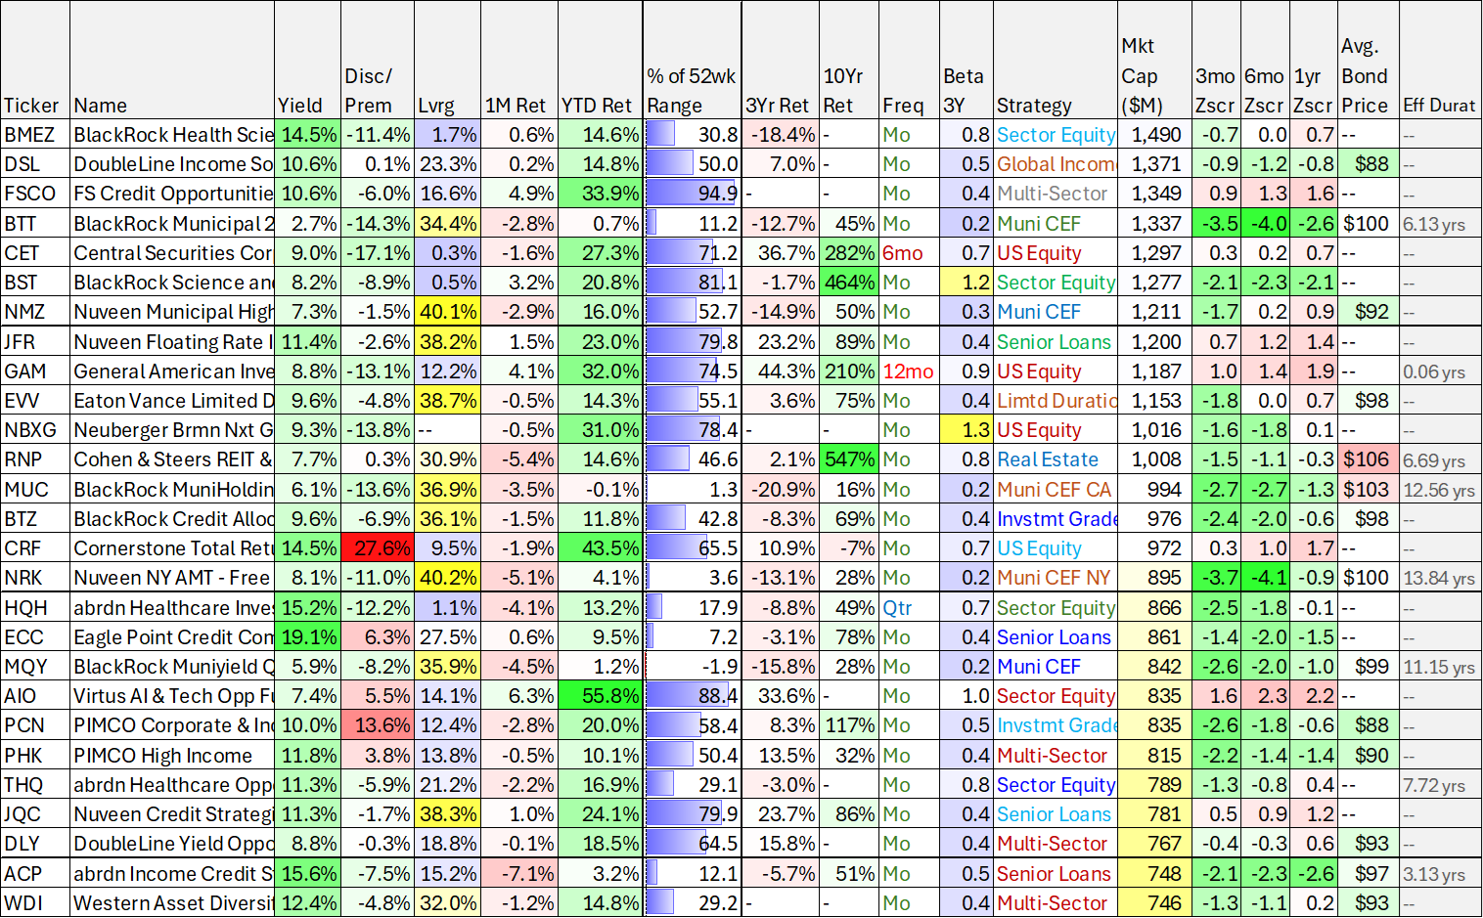Select the BlackRock Credit Alloc name cell
Image resolution: width=1483 pixels, height=918 pixels.
(x=172, y=519)
